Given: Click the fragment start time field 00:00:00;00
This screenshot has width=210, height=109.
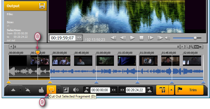Looking at the screenshot, I should click(x=100, y=90).
